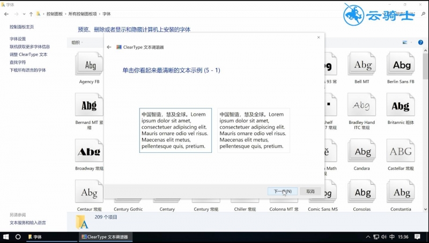The image size is (429, 243).
Task: Open the Windows Start menu
Action: 6,237
